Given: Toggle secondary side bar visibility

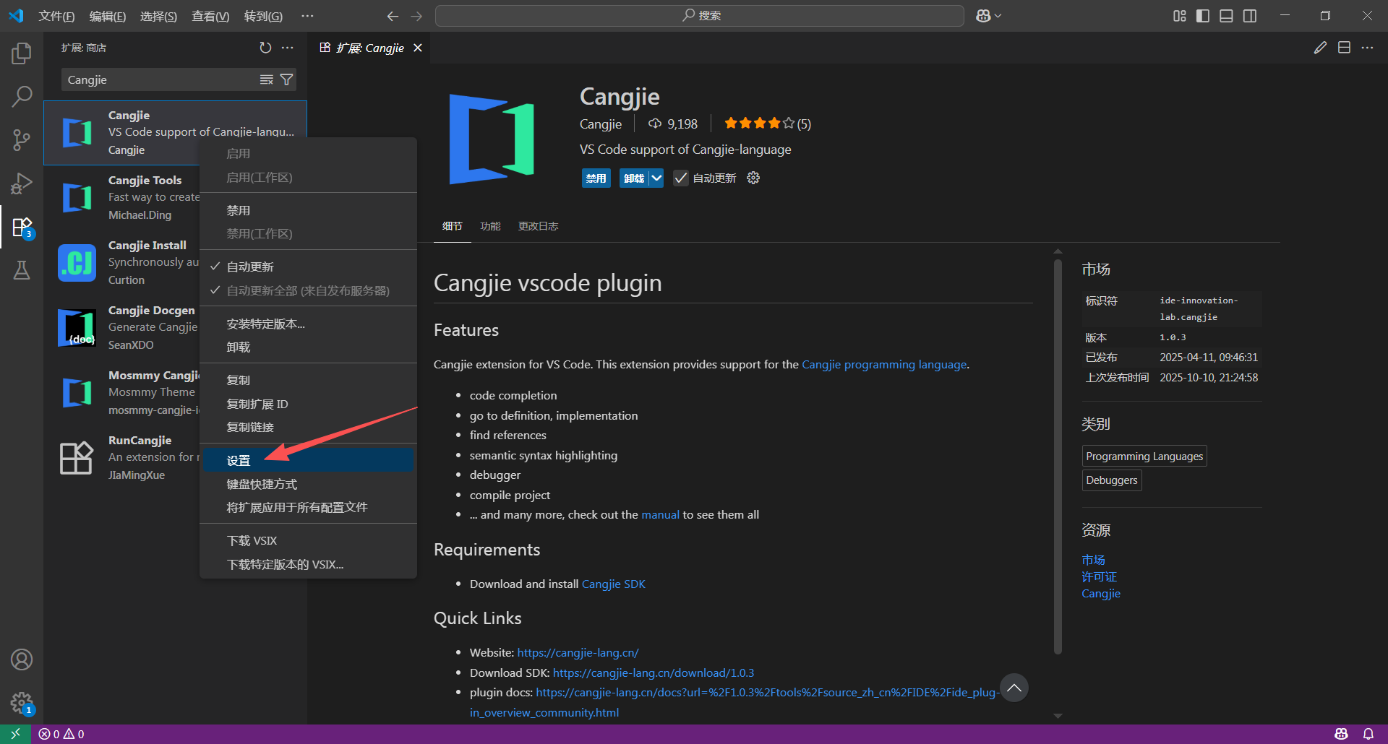Looking at the screenshot, I should click(x=1250, y=16).
